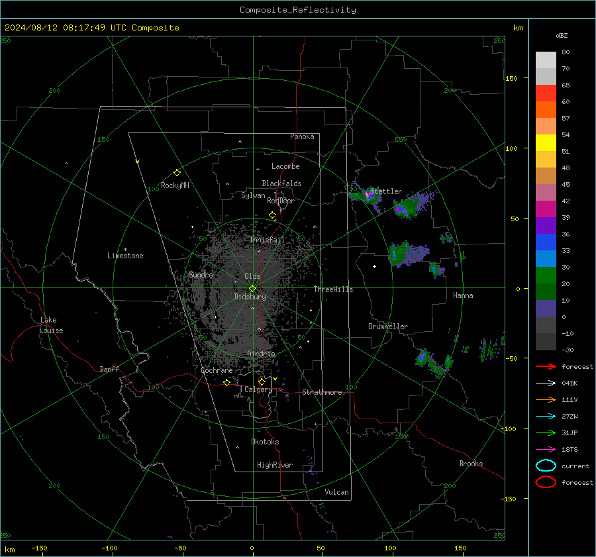Select the orange 60-57 dBZ swatch

[x=546, y=110]
